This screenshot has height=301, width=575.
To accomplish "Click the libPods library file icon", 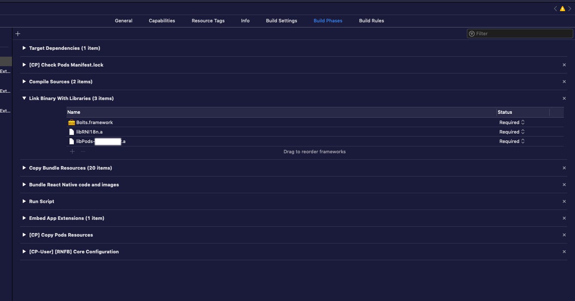I will coord(72,141).
